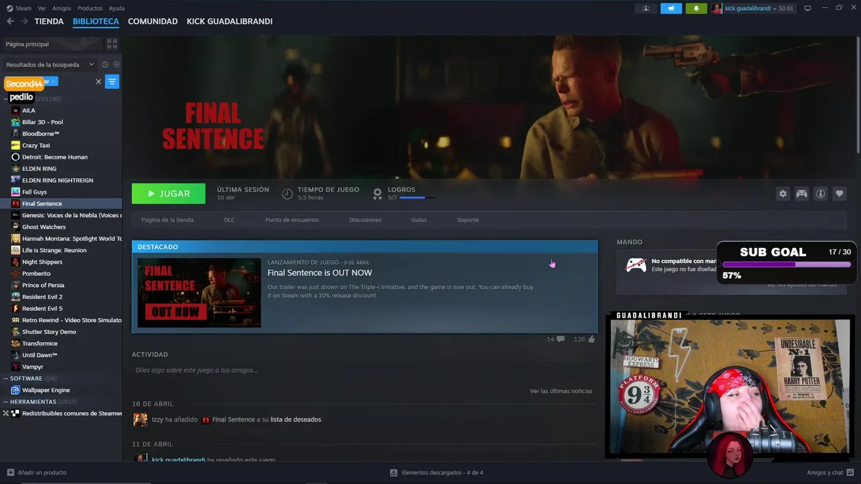The width and height of the screenshot is (861, 484).
Task: Go forward with the right arrow
Action: (x=25, y=22)
